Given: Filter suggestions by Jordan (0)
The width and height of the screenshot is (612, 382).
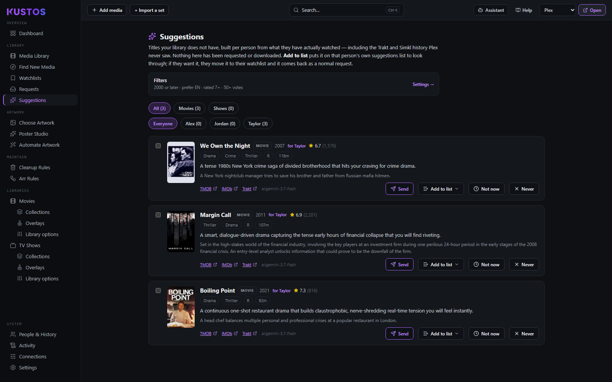Looking at the screenshot, I should point(225,123).
